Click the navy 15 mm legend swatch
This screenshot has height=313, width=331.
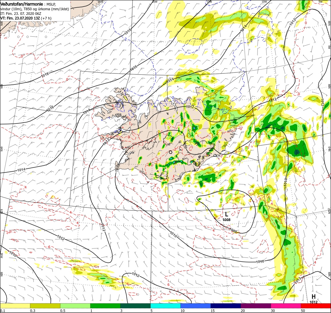[226, 306]
